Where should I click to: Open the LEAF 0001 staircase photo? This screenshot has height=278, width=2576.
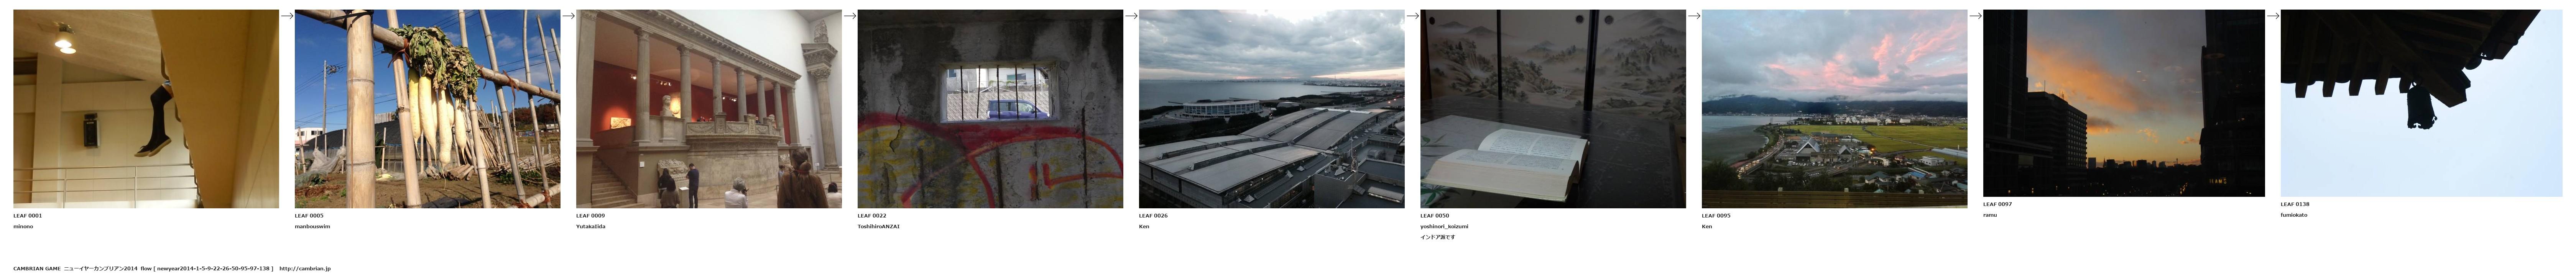point(146,109)
